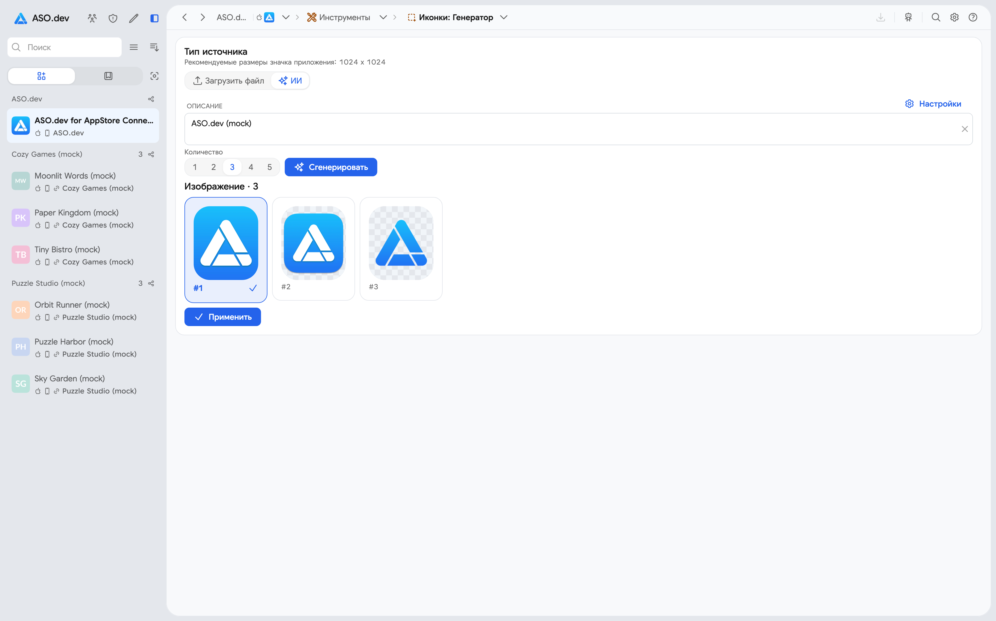
Task: Go back with the left arrow
Action: 184,17
